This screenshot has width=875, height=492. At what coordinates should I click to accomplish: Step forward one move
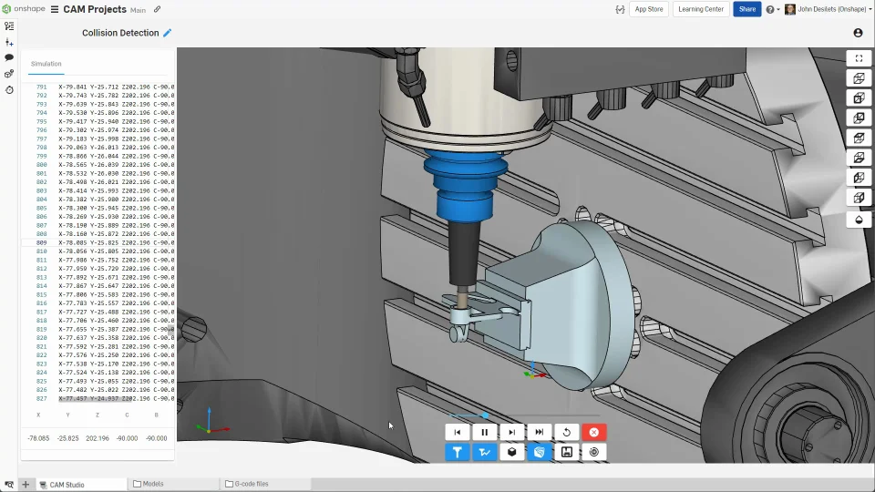[511, 432]
